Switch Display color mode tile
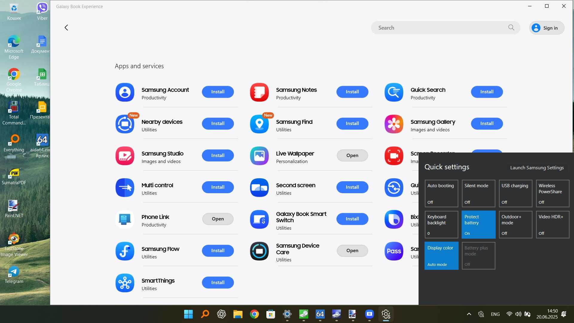 point(441,256)
